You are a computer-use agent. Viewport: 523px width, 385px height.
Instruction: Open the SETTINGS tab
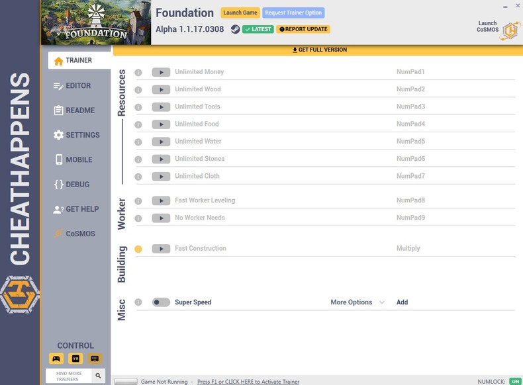[x=76, y=135]
